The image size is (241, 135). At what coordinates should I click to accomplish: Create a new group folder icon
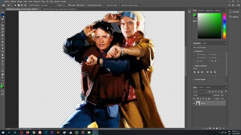[217, 128]
